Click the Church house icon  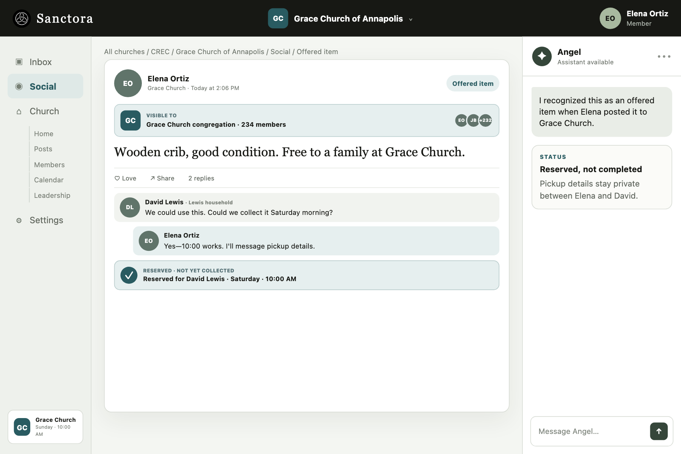19,112
